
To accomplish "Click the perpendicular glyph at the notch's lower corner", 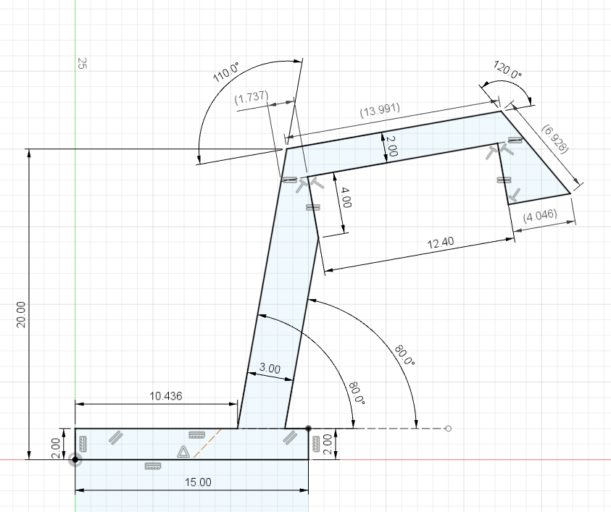I will 515,193.
